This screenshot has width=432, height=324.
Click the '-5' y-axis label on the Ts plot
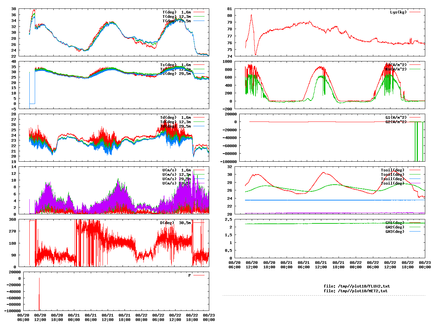coord(13,109)
